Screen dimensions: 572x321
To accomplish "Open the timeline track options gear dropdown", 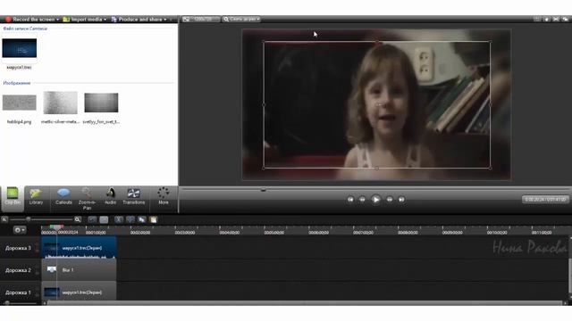I will pyautogui.click(x=20, y=230).
